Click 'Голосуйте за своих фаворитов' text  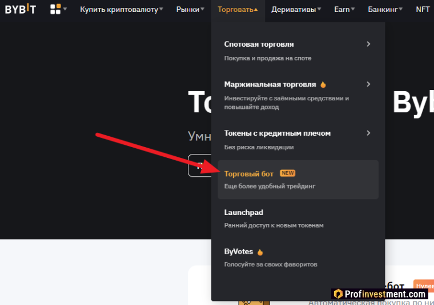[x=271, y=265]
